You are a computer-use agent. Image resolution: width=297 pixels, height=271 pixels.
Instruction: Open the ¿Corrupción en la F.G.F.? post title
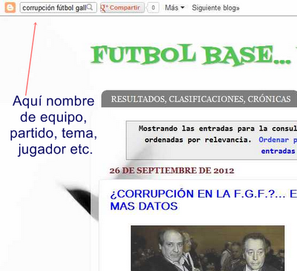pyautogui.click(x=203, y=200)
